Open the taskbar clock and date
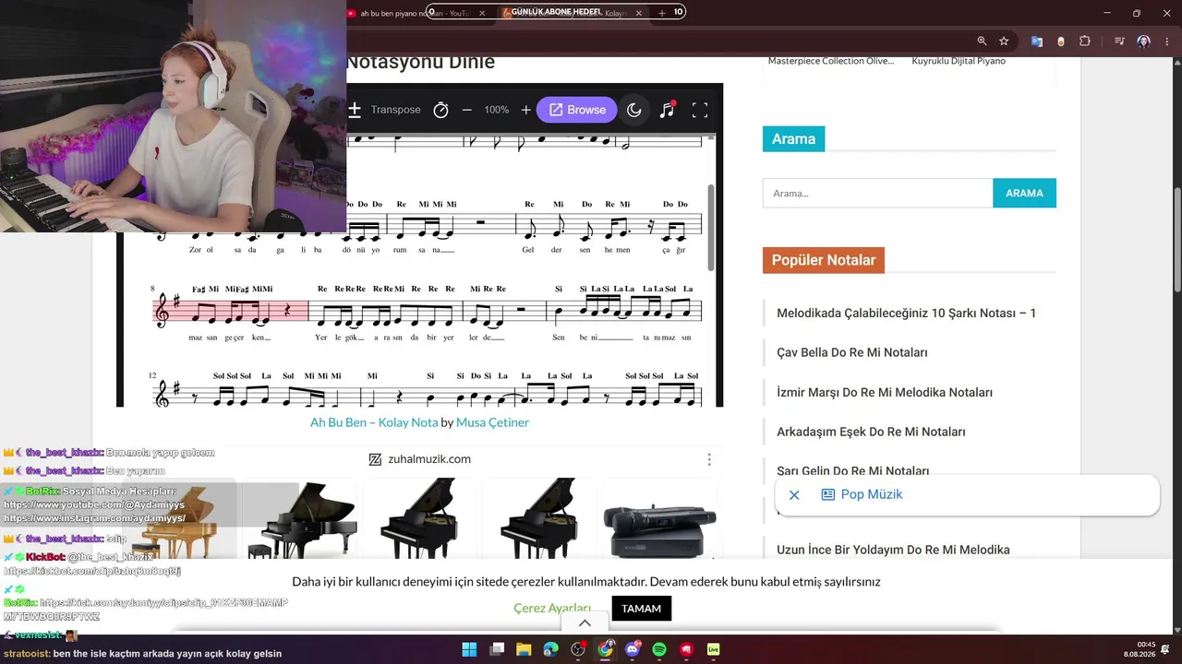The width and height of the screenshot is (1182, 664). click(1141, 649)
